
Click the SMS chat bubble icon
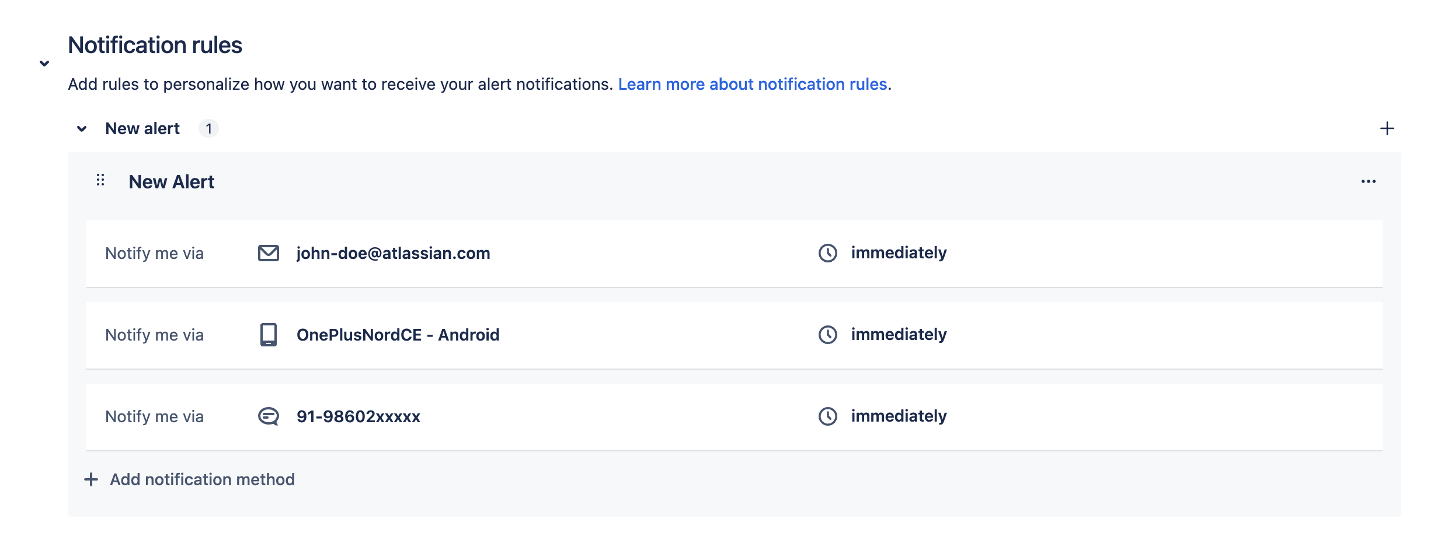(269, 416)
